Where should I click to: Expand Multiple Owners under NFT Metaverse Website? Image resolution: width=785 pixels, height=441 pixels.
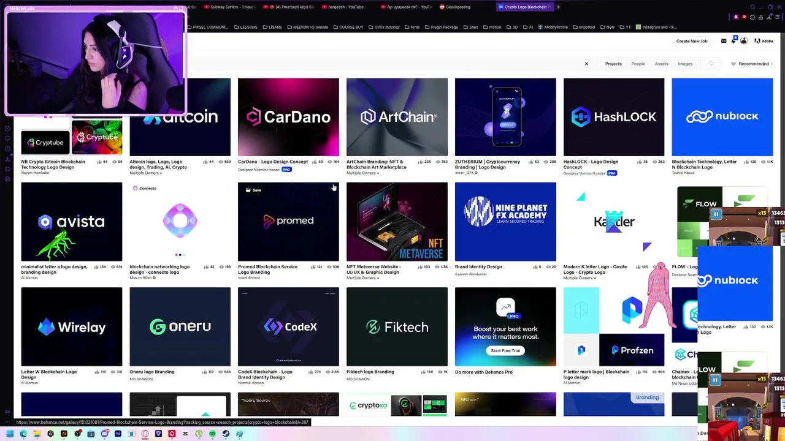click(362, 278)
